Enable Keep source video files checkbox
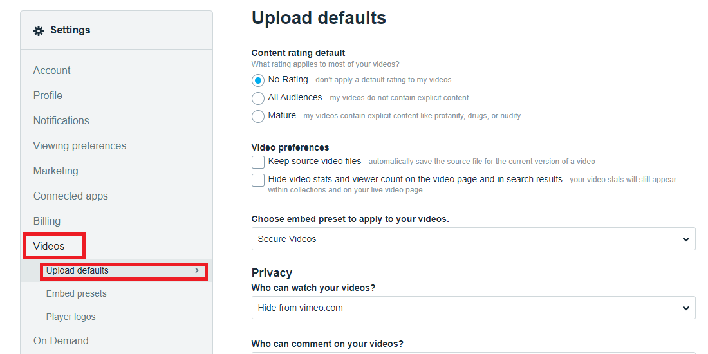The height and width of the screenshot is (354, 708). tap(258, 162)
